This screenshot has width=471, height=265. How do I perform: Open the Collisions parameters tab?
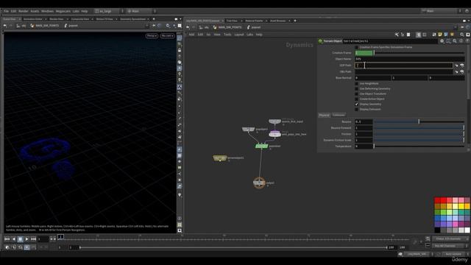point(339,115)
